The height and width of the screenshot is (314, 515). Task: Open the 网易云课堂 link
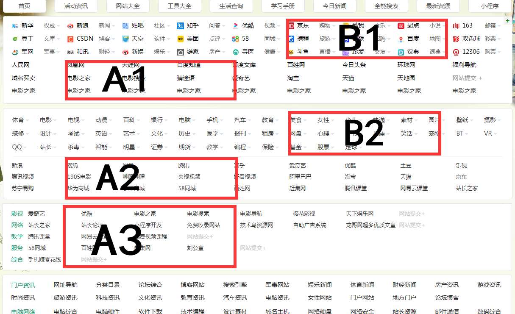(x=414, y=188)
